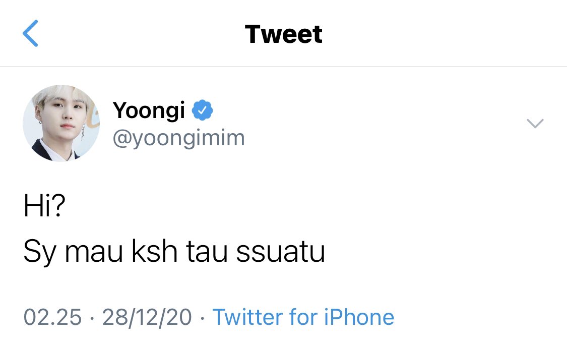
Task: View the avatar of the tweet author
Action: (61, 123)
